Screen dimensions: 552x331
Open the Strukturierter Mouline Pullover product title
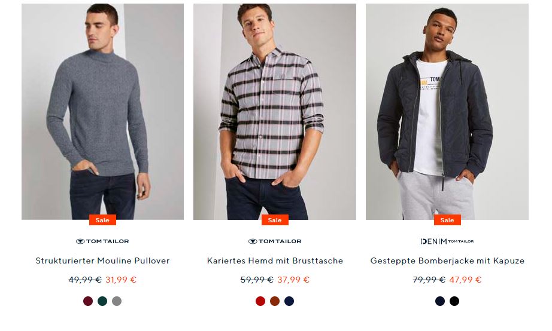pos(102,261)
